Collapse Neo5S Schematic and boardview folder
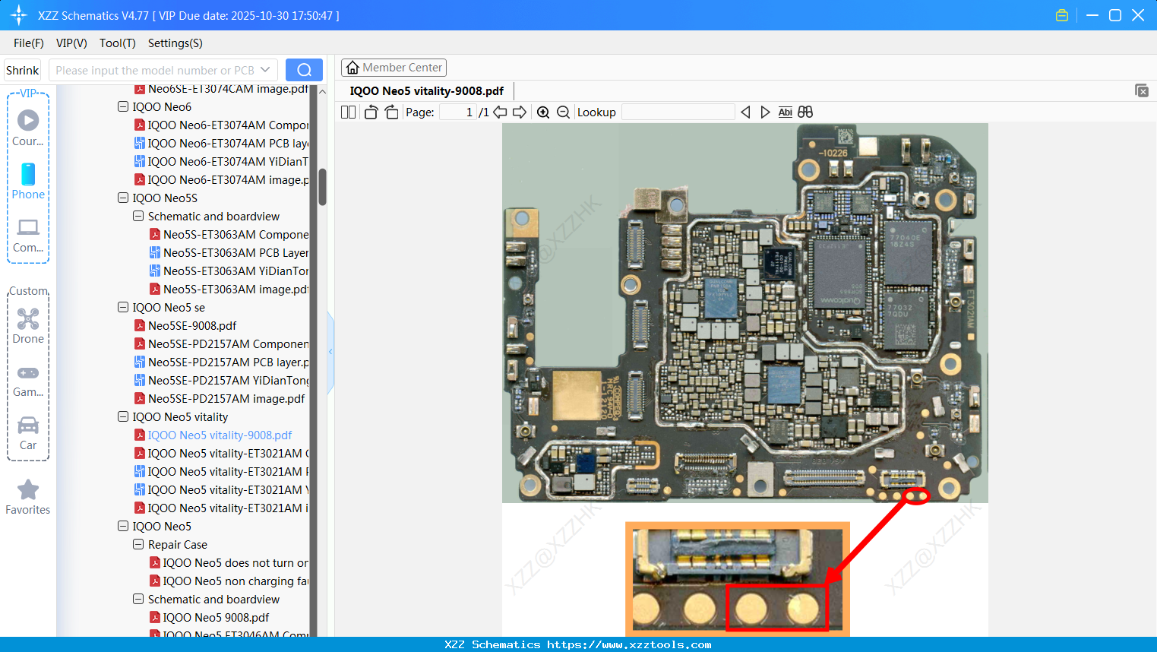 pyautogui.click(x=138, y=217)
